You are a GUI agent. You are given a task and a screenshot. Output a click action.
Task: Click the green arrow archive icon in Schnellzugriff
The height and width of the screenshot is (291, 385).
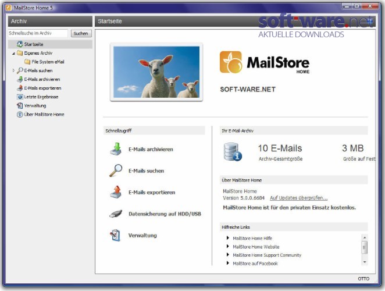[x=116, y=149]
